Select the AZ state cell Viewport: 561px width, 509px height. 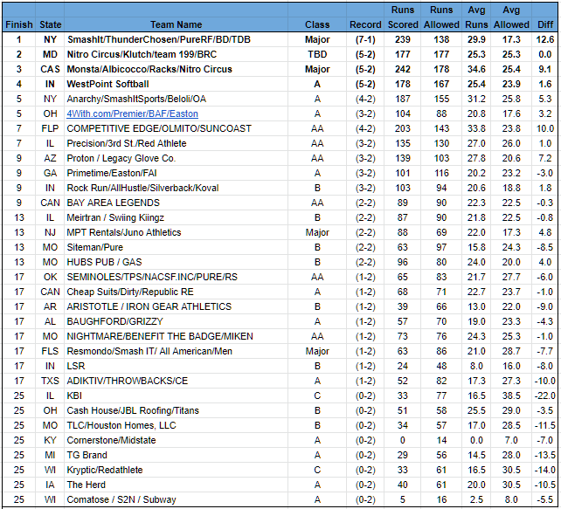(50, 158)
